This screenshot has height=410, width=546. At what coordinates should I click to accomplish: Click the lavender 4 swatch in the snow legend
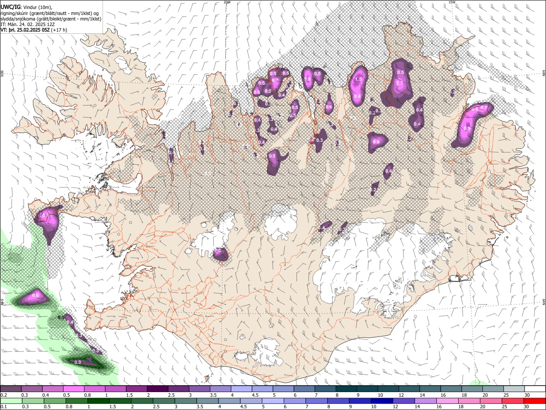click(241, 389)
